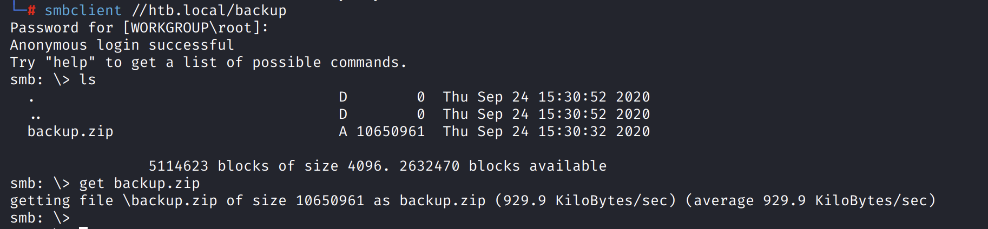Viewport: 988px width, 229px height.
Task: Click the quoted "help" word
Action: (70, 62)
